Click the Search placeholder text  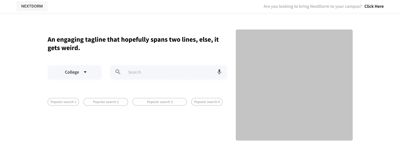134,72
